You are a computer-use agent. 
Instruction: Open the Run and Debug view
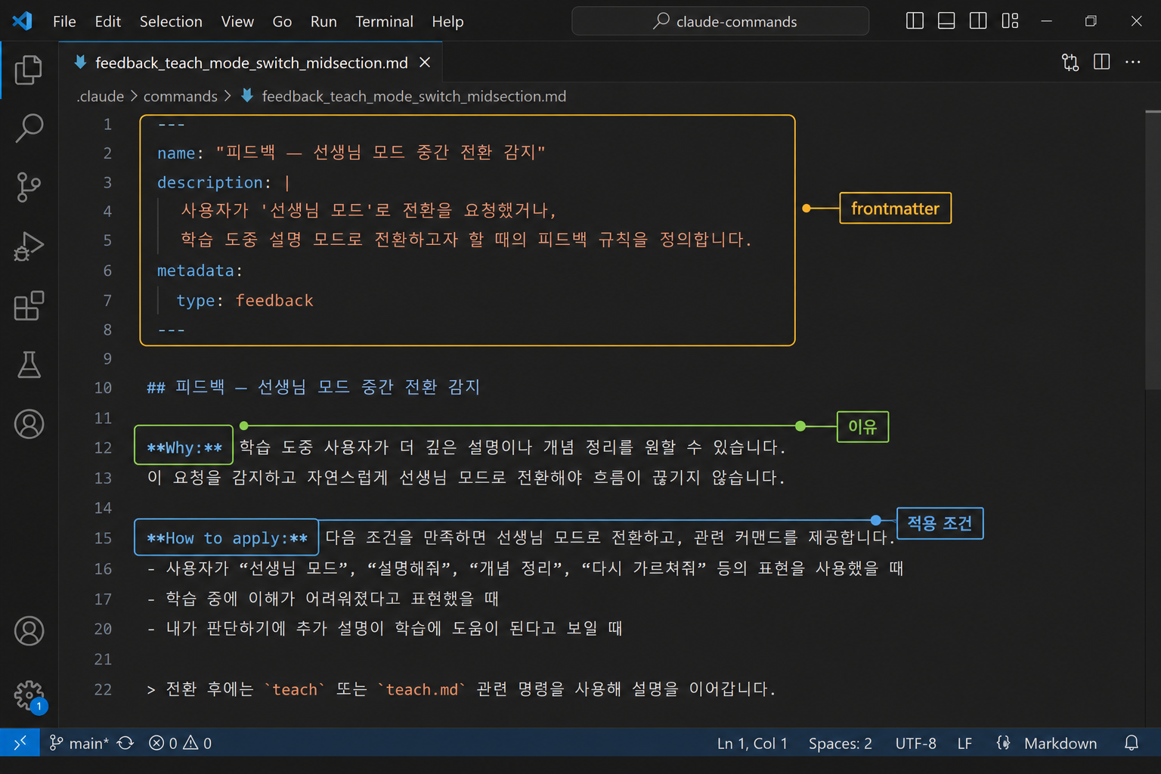coord(29,246)
